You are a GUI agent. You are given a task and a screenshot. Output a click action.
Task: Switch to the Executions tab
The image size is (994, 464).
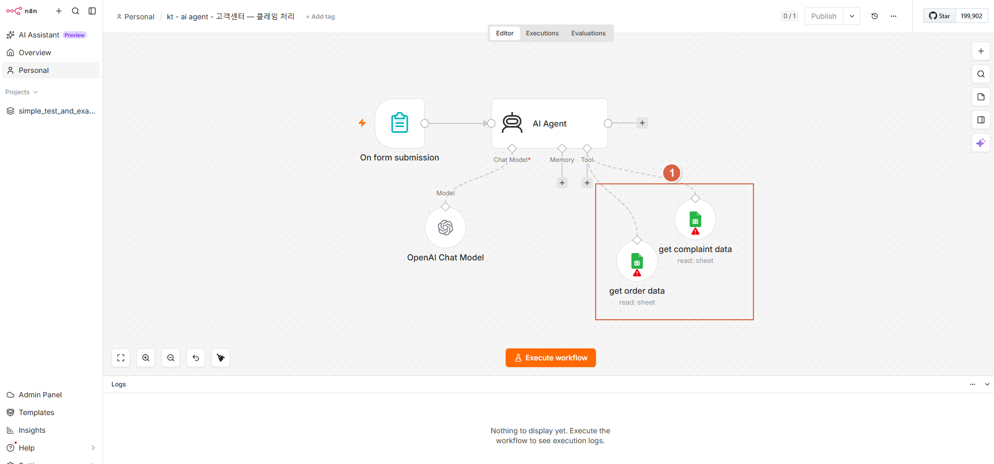pyautogui.click(x=542, y=33)
